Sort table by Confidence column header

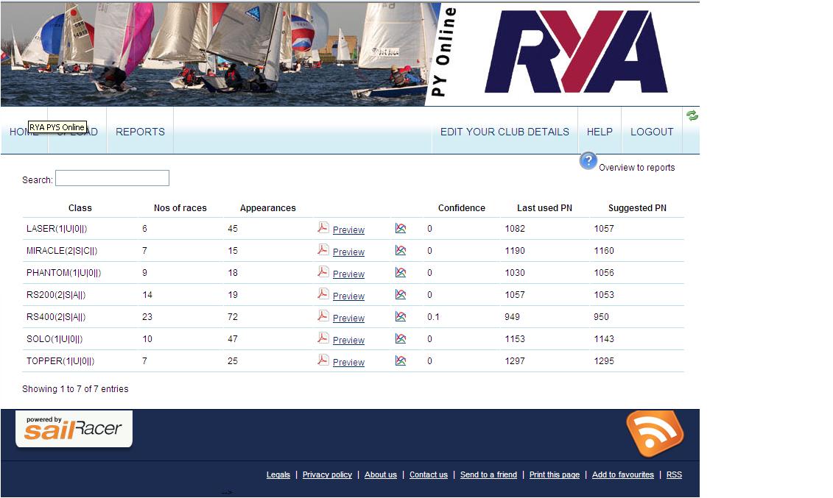(x=462, y=208)
